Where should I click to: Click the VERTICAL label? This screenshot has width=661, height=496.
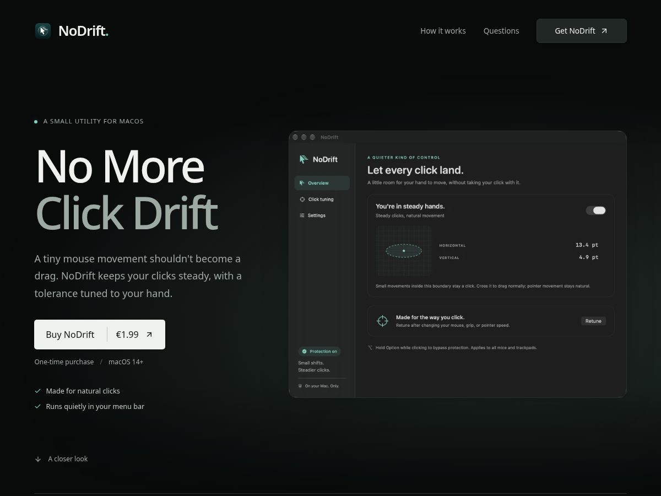pyautogui.click(x=449, y=257)
